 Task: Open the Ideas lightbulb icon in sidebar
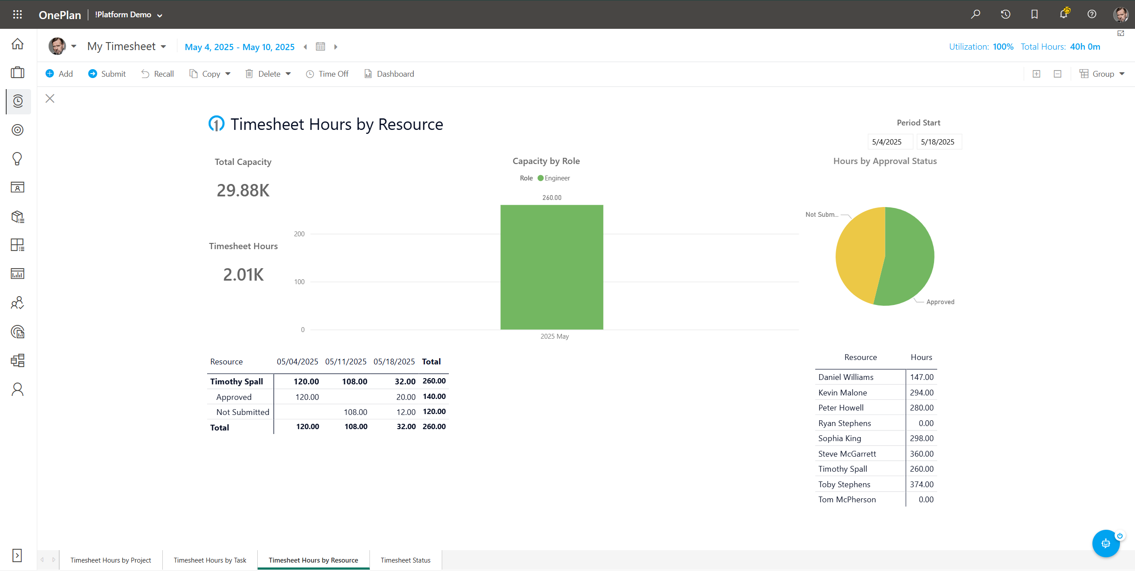click(x=17, y=159)
